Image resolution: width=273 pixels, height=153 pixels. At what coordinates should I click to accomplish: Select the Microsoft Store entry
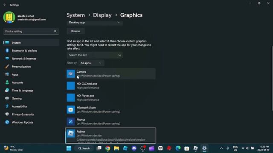(x=111, y=110)
